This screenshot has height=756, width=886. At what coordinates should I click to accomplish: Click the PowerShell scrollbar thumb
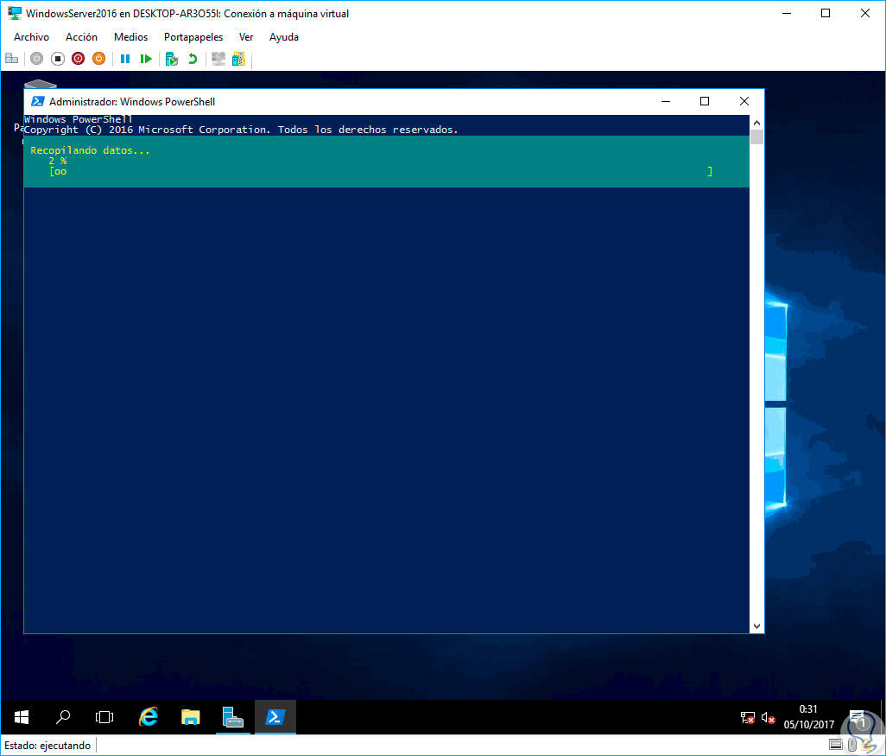[756, 137]
